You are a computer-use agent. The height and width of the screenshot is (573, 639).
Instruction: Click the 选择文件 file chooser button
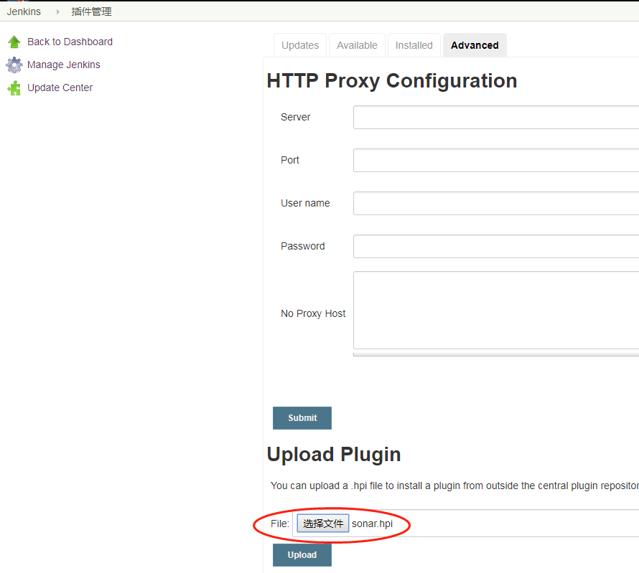323,524
